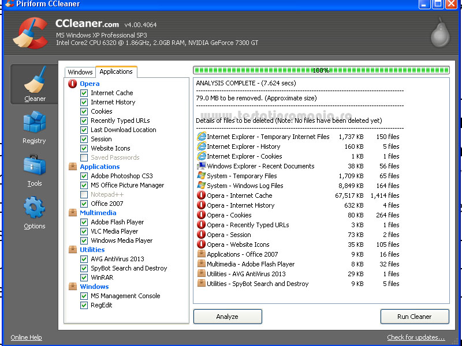The height and width of the screenshot is (346, 462).
Task: Switch to the Applications tab
Action: pyautogui.click(x=116, y=72)
